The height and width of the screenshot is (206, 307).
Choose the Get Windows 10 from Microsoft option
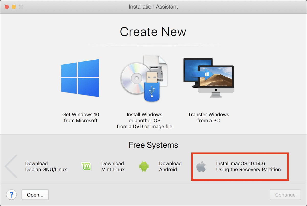click(80, 117)
